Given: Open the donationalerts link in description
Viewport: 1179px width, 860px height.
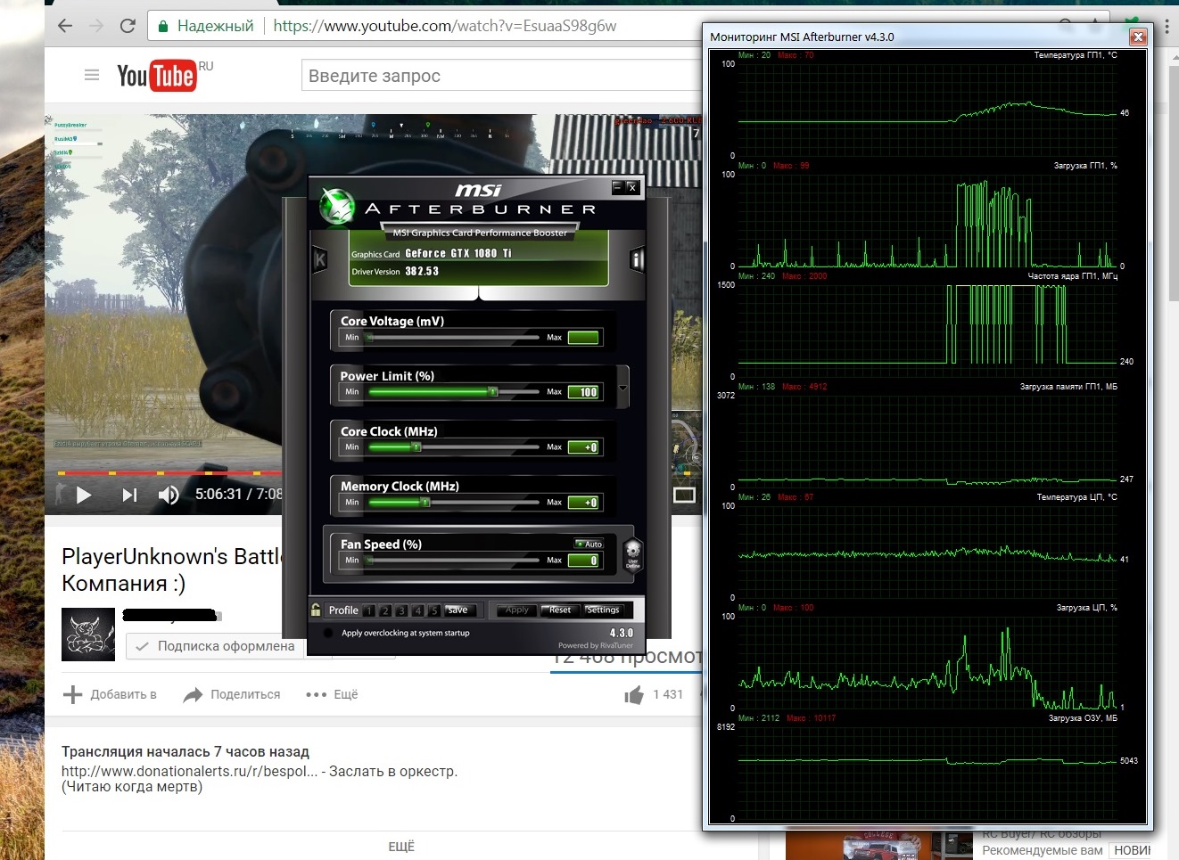Looking at the screenshot, I should 189,771.
